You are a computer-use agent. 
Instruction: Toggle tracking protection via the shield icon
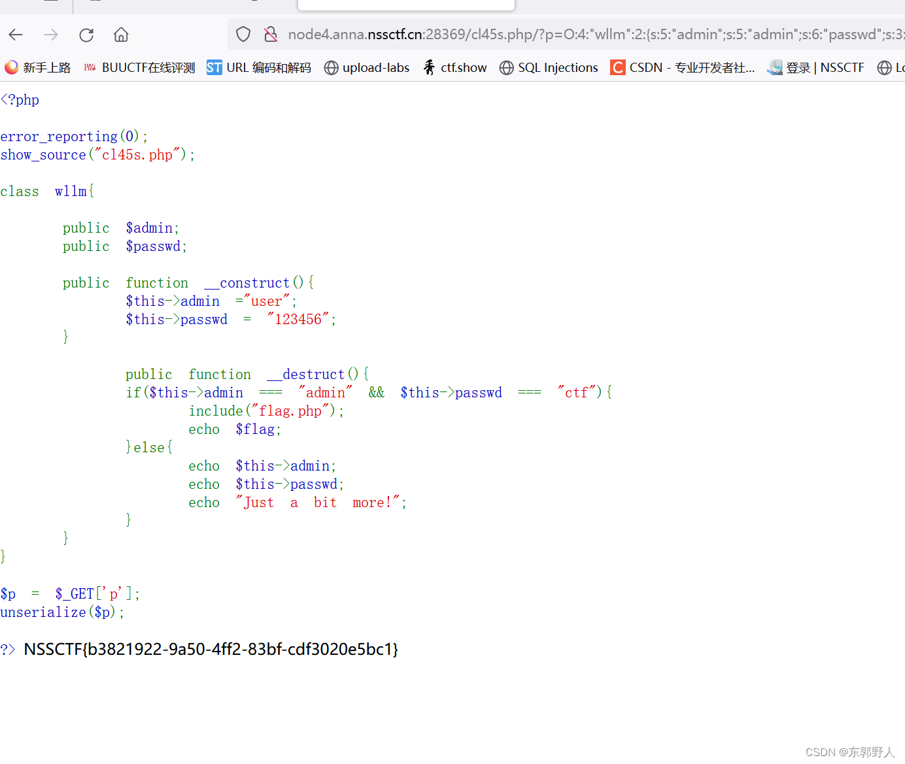click(x=243, y=33)
